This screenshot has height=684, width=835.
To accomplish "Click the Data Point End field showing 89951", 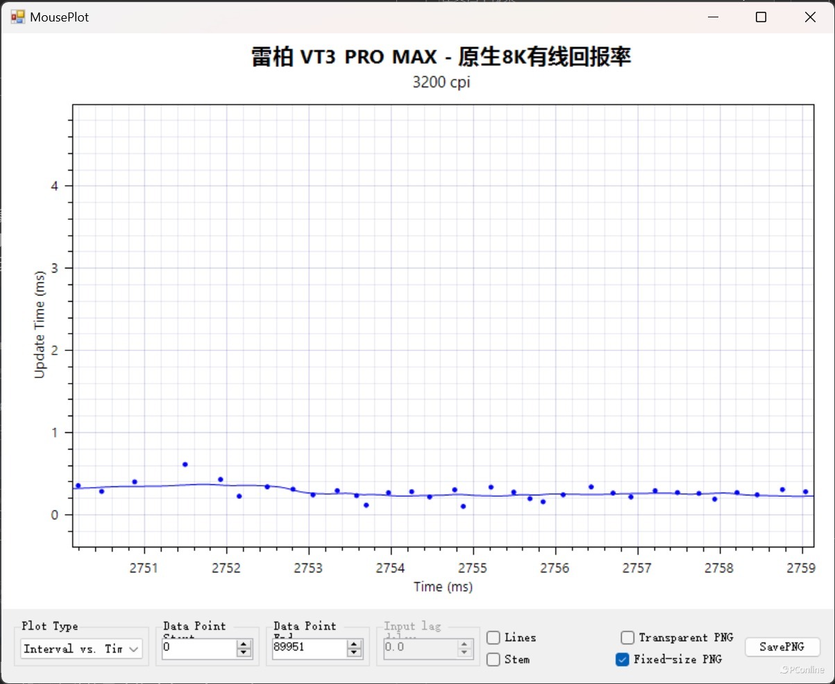I will coord(309,648).
